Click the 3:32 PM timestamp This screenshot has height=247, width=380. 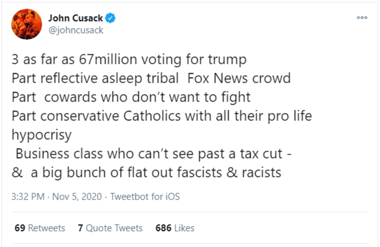(x=28, y=197)
